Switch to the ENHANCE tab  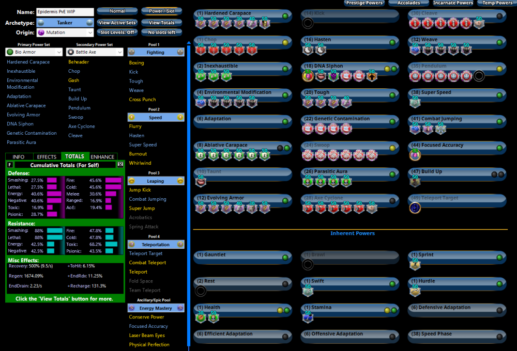coord(102,156)
